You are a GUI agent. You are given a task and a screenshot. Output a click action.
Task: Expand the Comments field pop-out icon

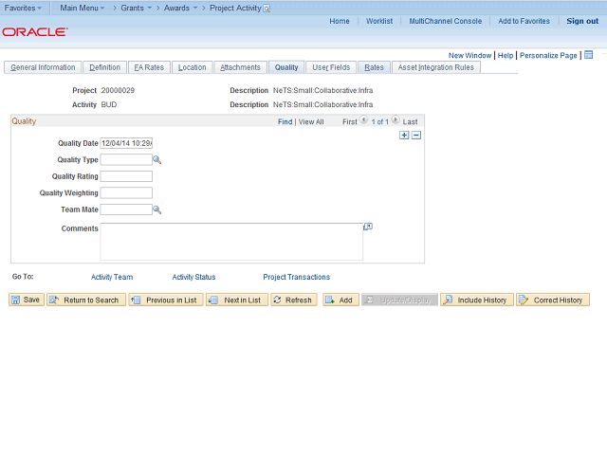tap(368, 227)
